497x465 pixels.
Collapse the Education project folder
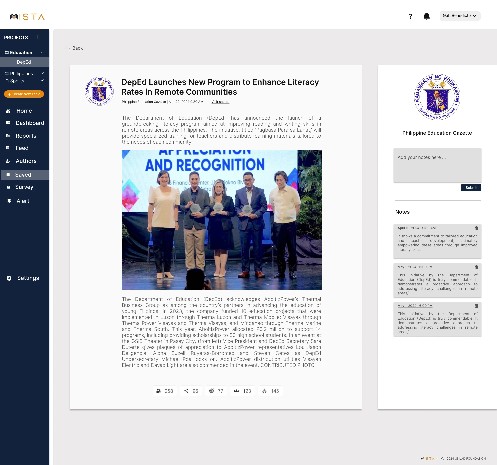(x=42, y=52)
